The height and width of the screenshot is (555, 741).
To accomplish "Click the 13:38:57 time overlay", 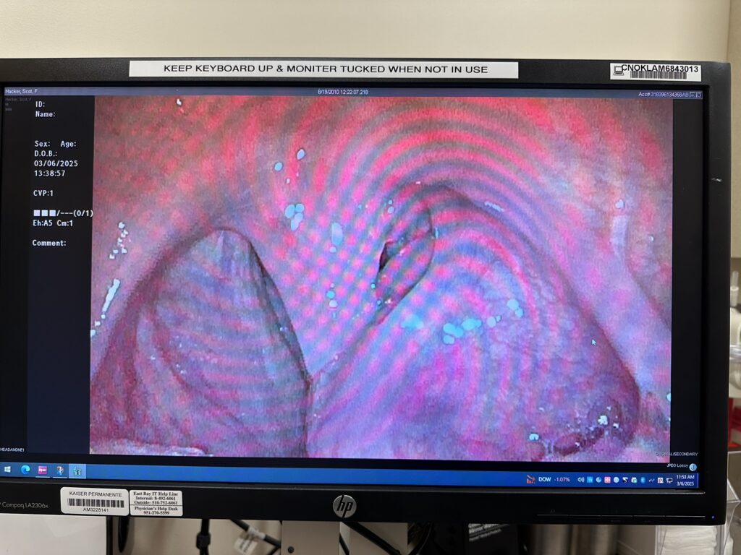I will [50, 173].
